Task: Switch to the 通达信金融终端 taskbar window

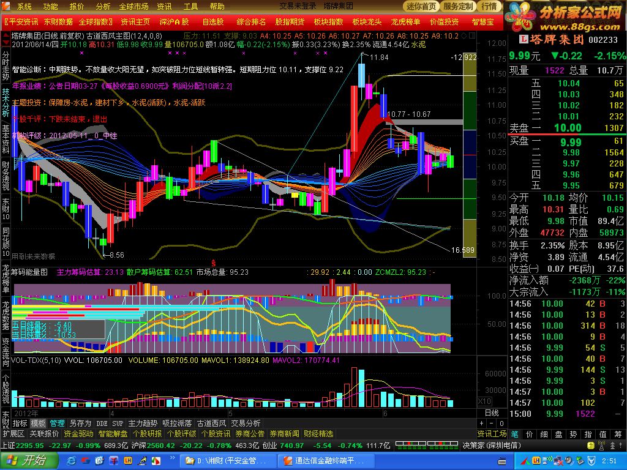Action: tap(325, 461)
